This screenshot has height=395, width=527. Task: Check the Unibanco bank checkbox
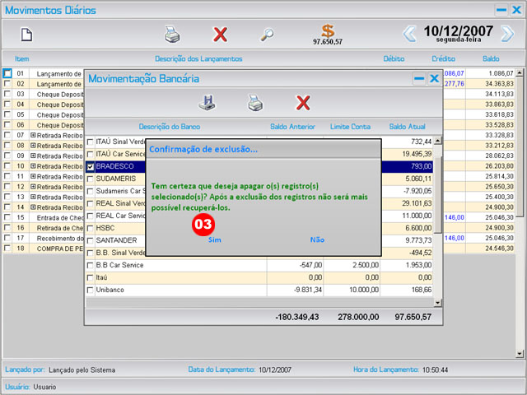click(x=91, y=290)
